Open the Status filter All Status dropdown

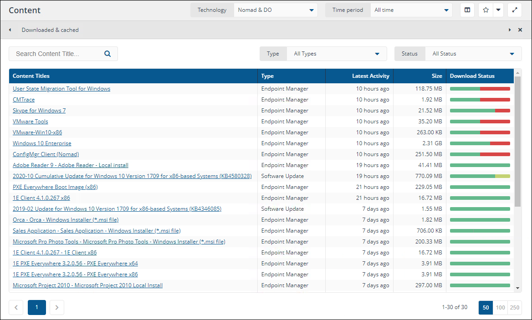(x=473, y=54)
